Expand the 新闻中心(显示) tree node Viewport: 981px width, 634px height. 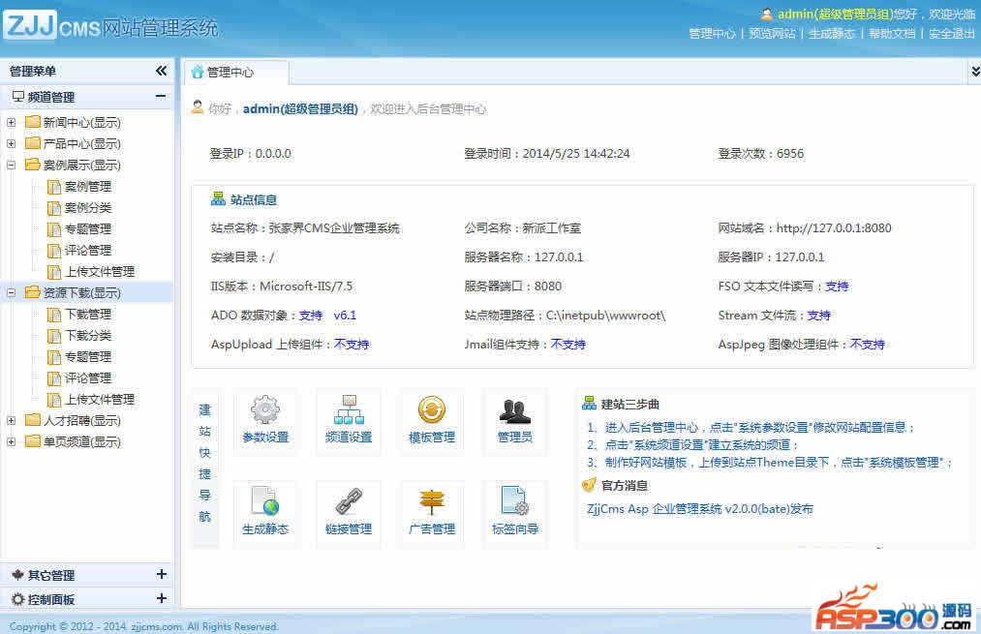[x=12, y=123]
